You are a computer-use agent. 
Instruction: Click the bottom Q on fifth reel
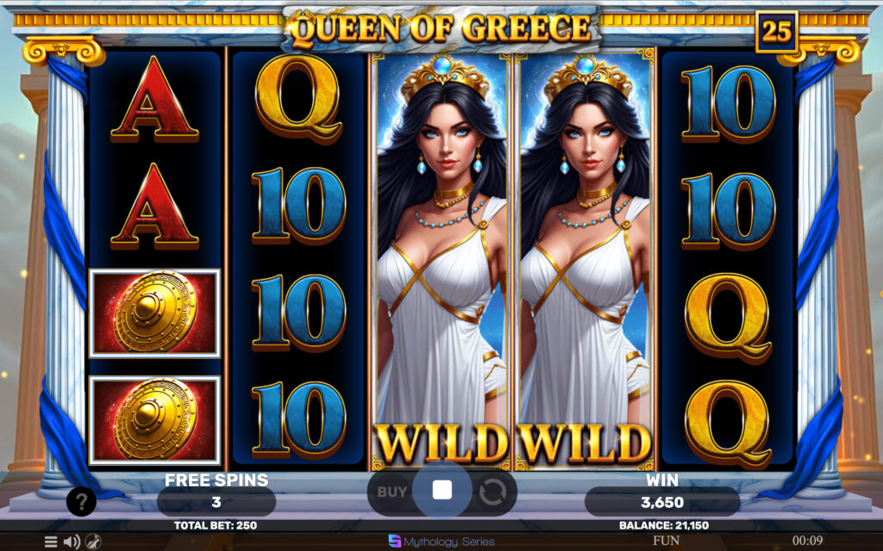[x=728, y=424]
